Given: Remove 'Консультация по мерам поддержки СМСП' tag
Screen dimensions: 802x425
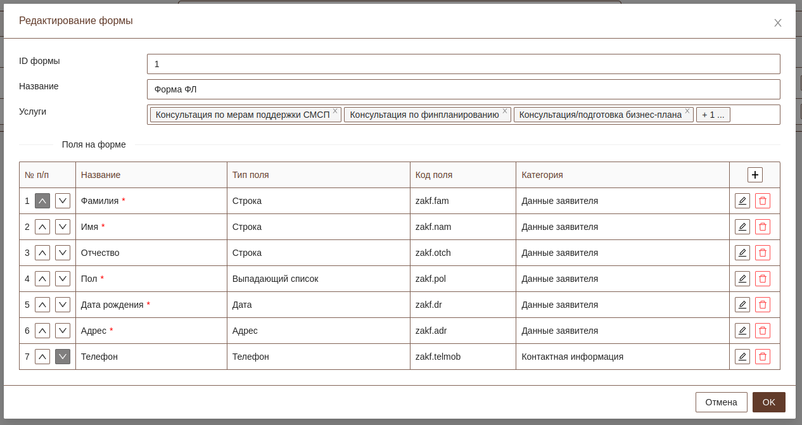Looking at the screenshot, I should pos(335,111).
